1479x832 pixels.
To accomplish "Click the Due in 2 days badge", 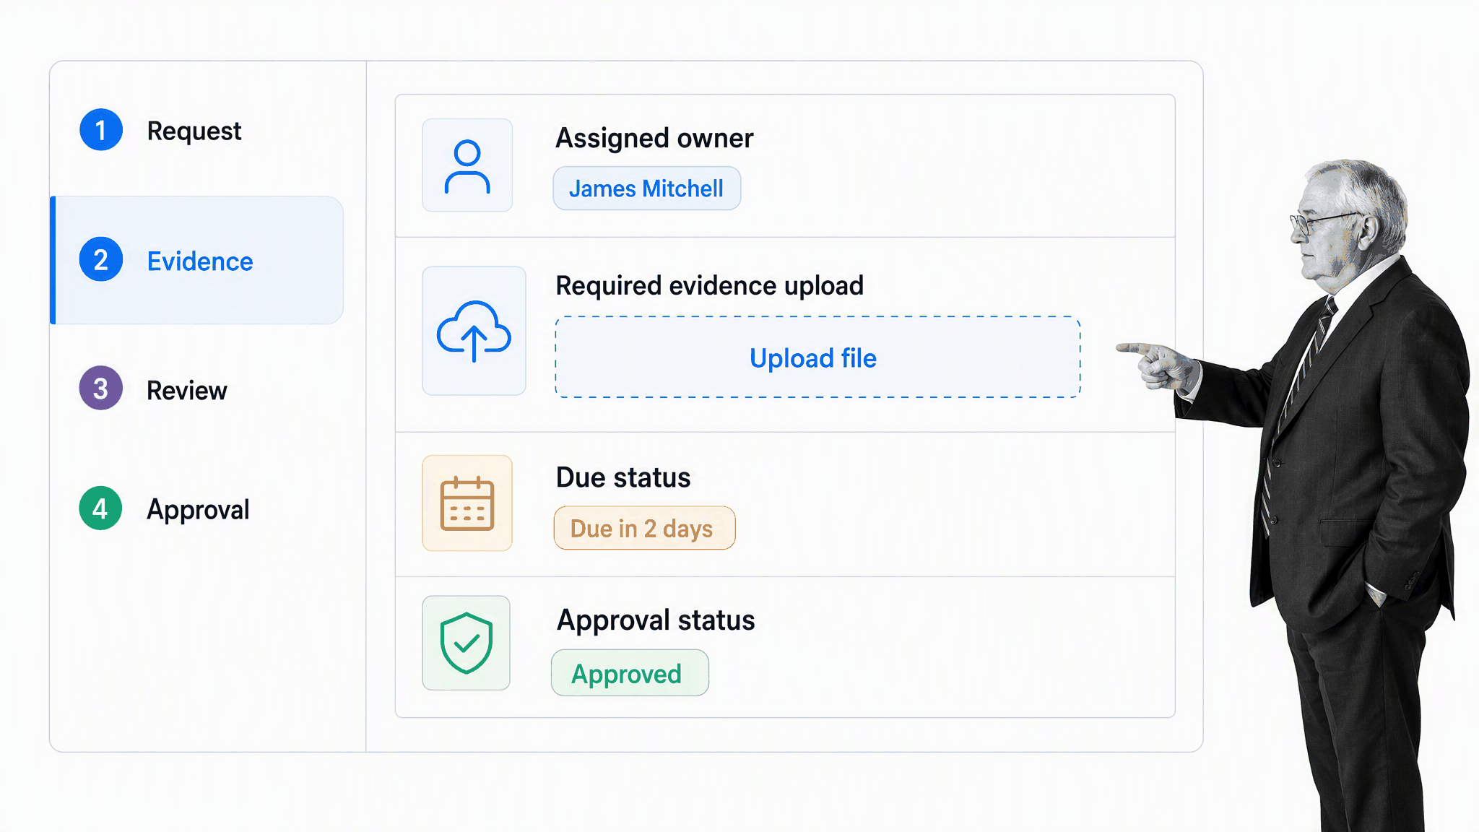I will click(x=644, y=528).
